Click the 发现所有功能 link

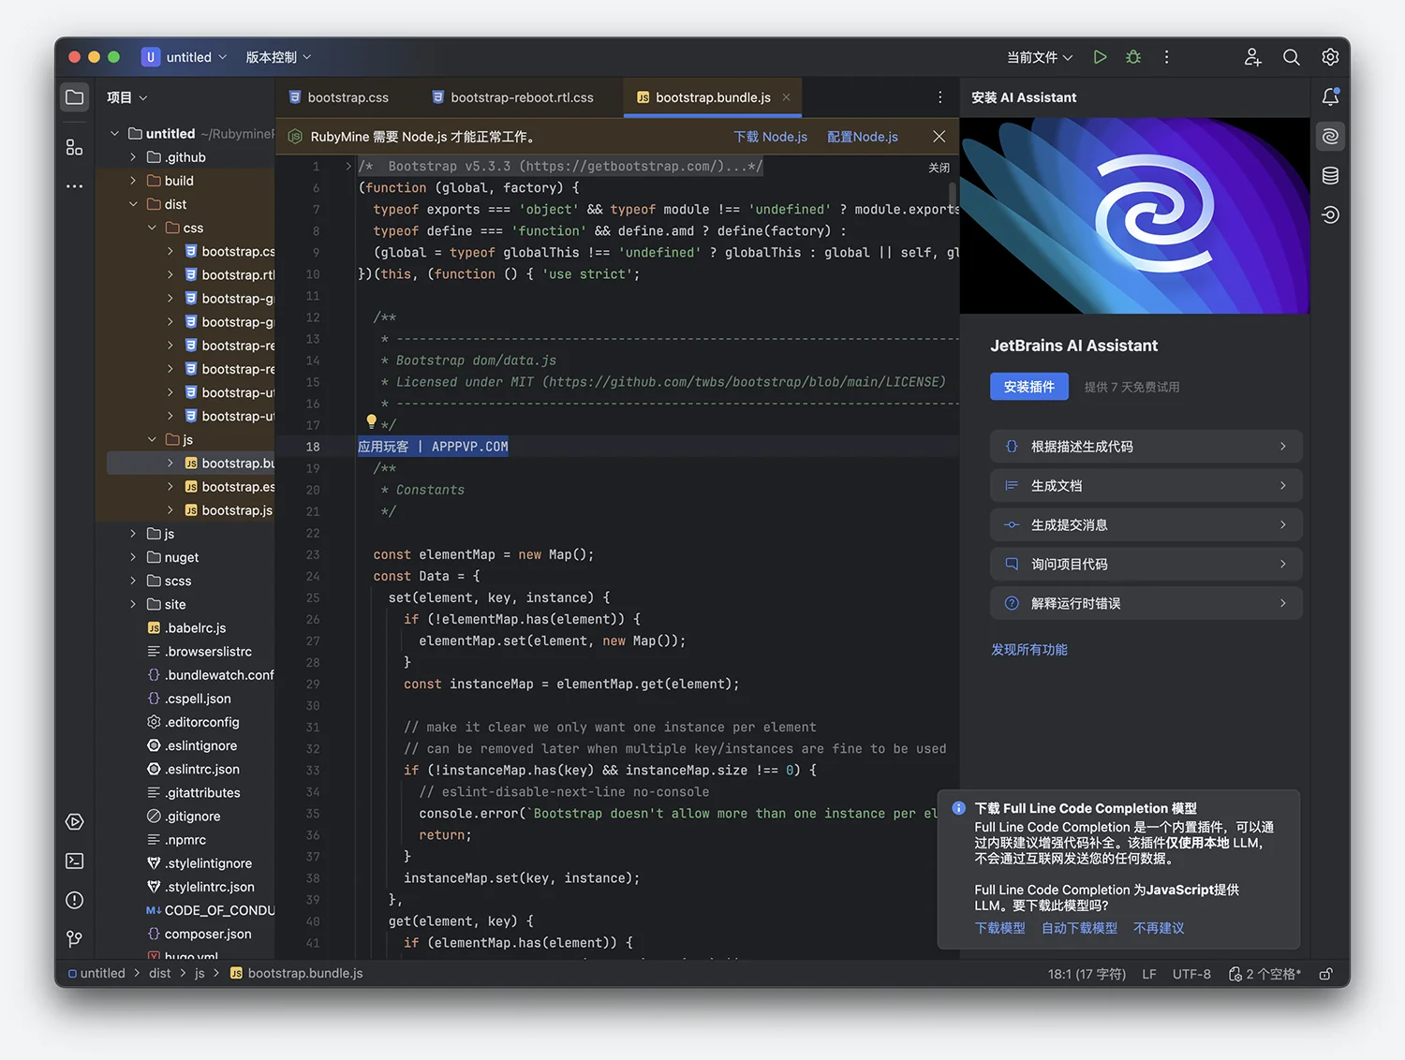tap(1029, 650)
